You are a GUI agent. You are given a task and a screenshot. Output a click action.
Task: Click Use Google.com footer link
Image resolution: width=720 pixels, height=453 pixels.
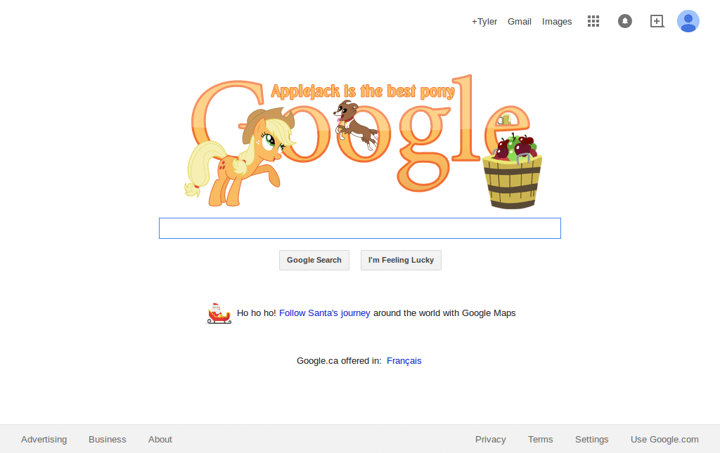tap(664, 439)
